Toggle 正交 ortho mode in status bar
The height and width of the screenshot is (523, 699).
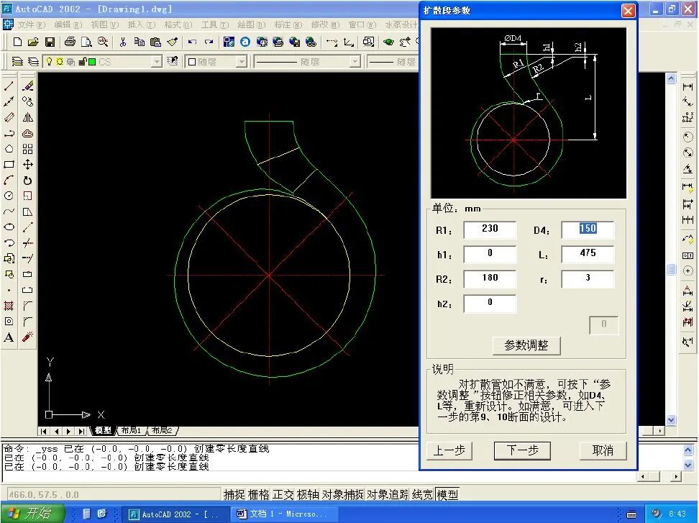[x=283, y=494]
